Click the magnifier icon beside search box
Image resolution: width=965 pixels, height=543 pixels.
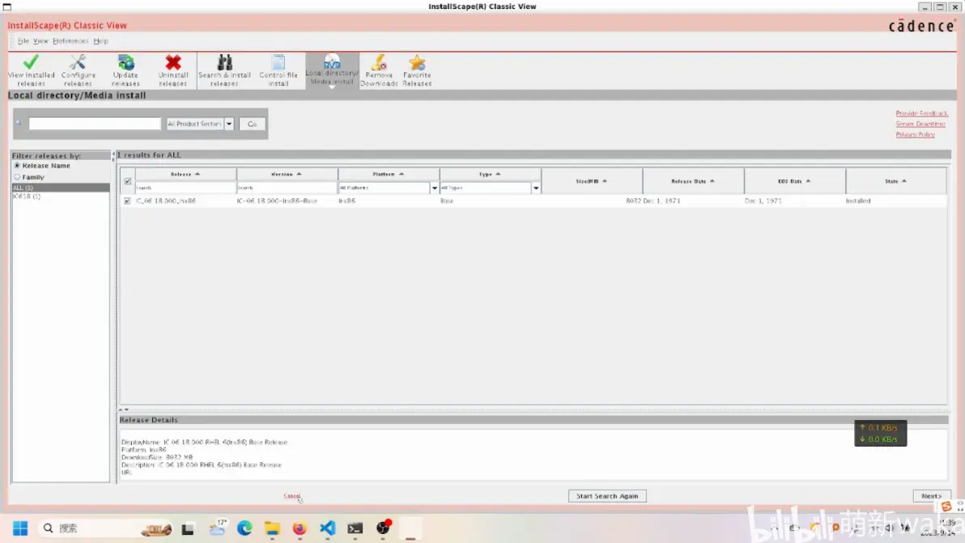19,123
